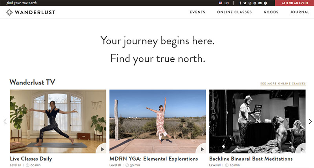The image size is (314, 168).
Task: Go to the previous carousel slide arrow
Action: point(5,121)
